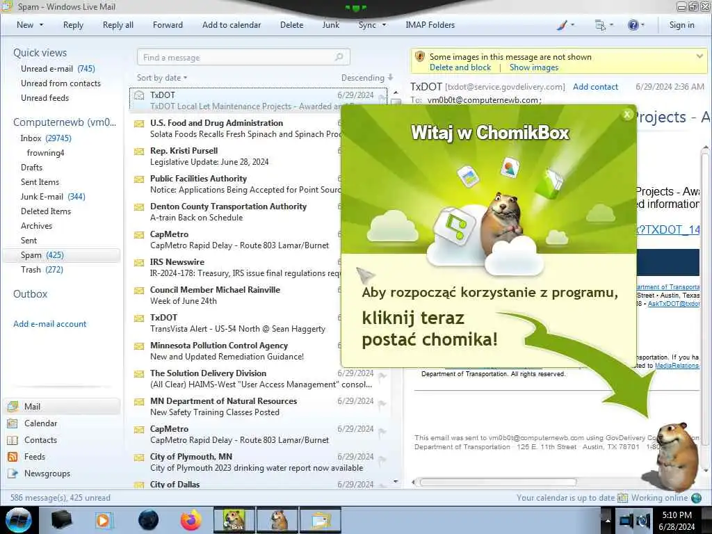The height and width of the screenshot is (534, 712).
Task: Open the Sort by date dropdown
Action: [162, 78]
